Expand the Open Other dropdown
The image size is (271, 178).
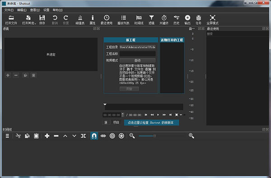(x=29, y=20)
